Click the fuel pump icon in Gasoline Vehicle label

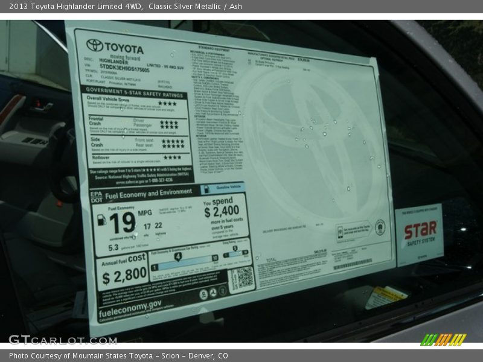tap(206, 189)
